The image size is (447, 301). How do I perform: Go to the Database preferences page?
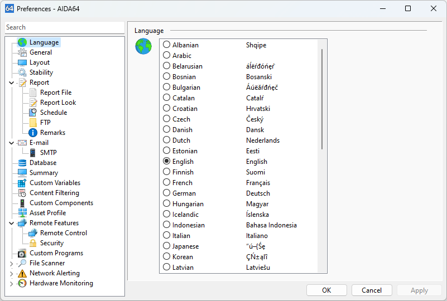[x=43, y=163]
